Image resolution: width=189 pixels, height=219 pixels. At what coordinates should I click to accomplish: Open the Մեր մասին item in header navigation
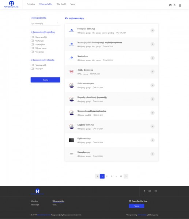pos(61,4)
